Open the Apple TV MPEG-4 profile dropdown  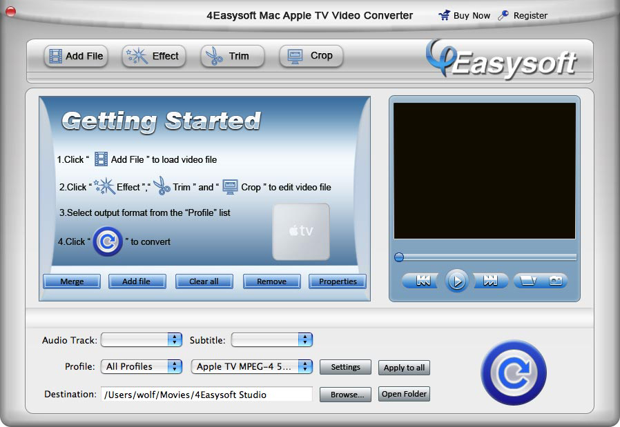[x=252, y=366]
